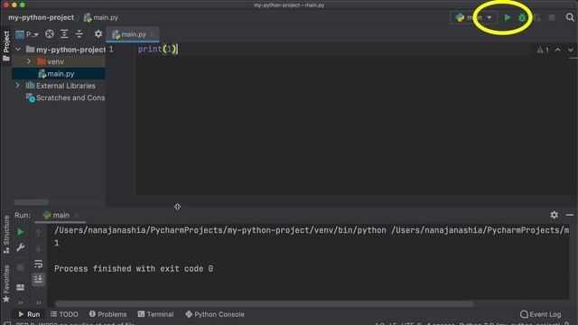Screen dimensions: 578x325
Task: Open the Run tool window bottom tab
Action: [29, 314]
